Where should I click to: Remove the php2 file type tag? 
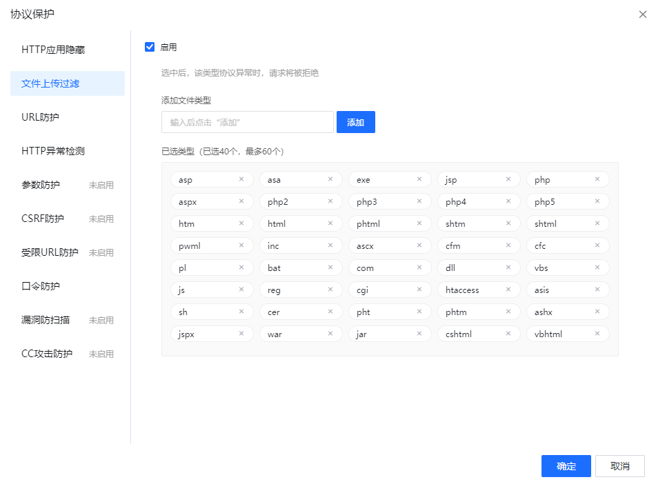point(330,201)
